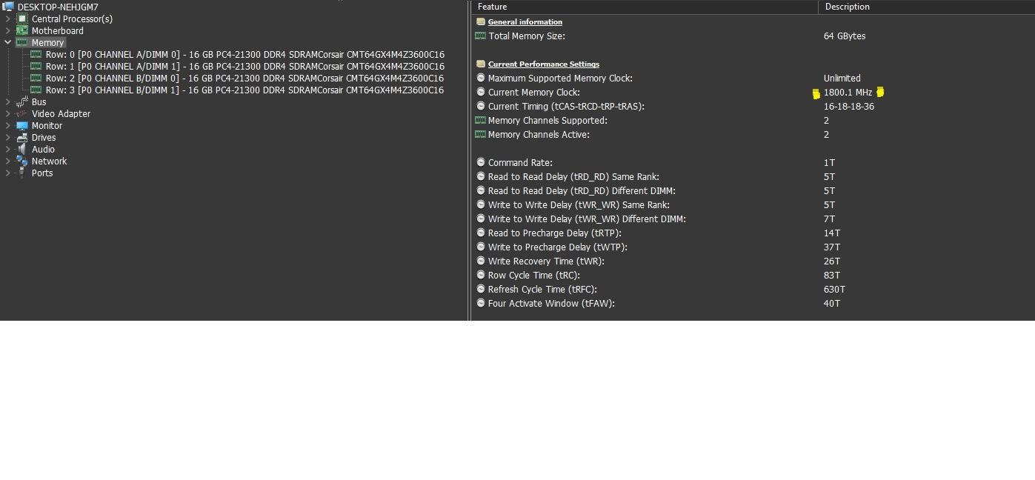1035x480 pixels.
Task: Click the green Motherboard icon
Action: click(22, 31)
